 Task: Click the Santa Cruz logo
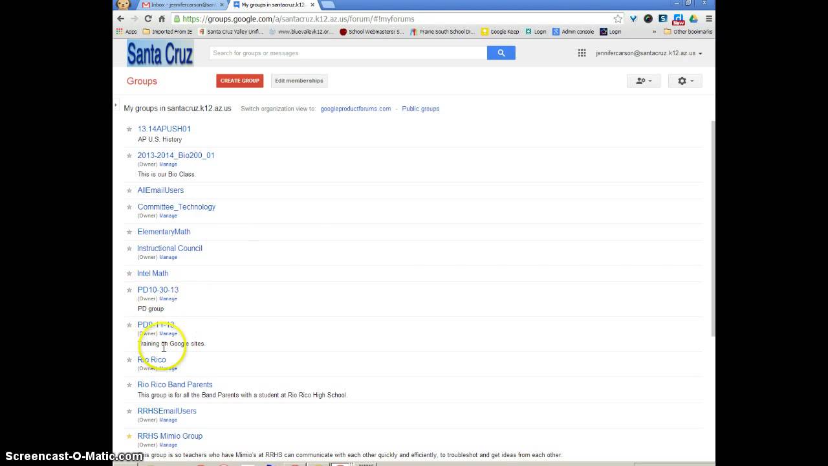160,53
